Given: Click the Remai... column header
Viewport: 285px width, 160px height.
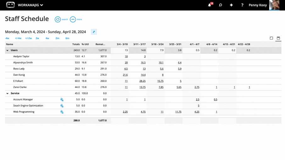Looking at the screenshot, I should [x=100, y=44].
